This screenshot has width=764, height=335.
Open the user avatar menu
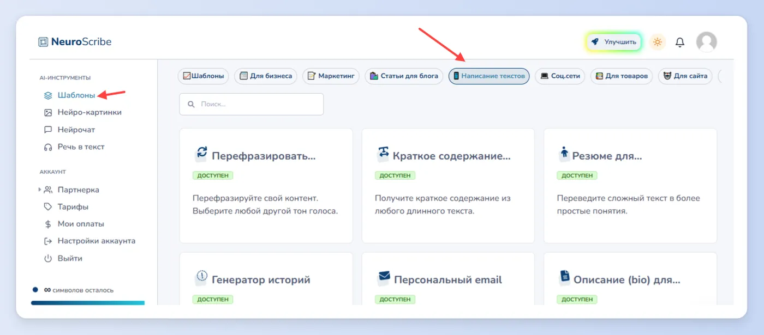[x=707, y=42]
